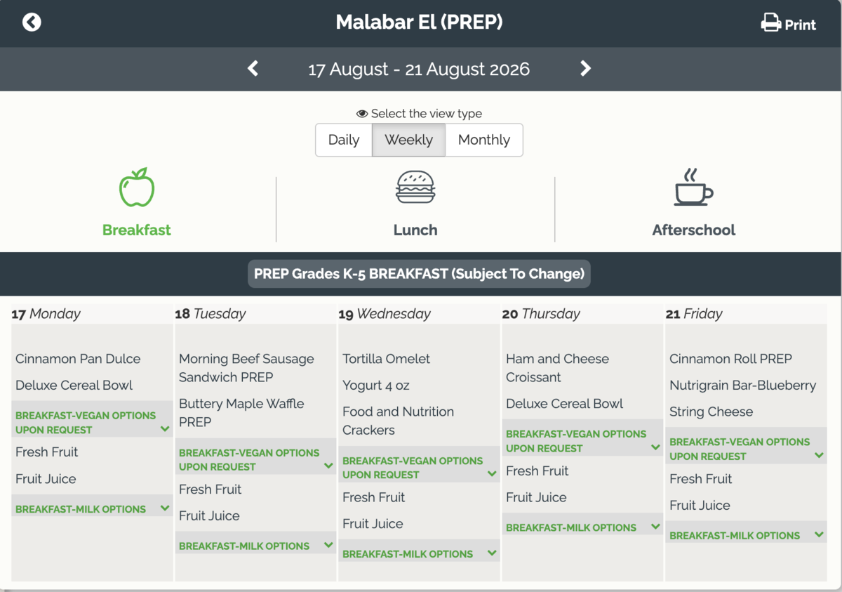The image size is (842, 592).
Task: Click the back arrow circle icon
Action: pos(32,22)
